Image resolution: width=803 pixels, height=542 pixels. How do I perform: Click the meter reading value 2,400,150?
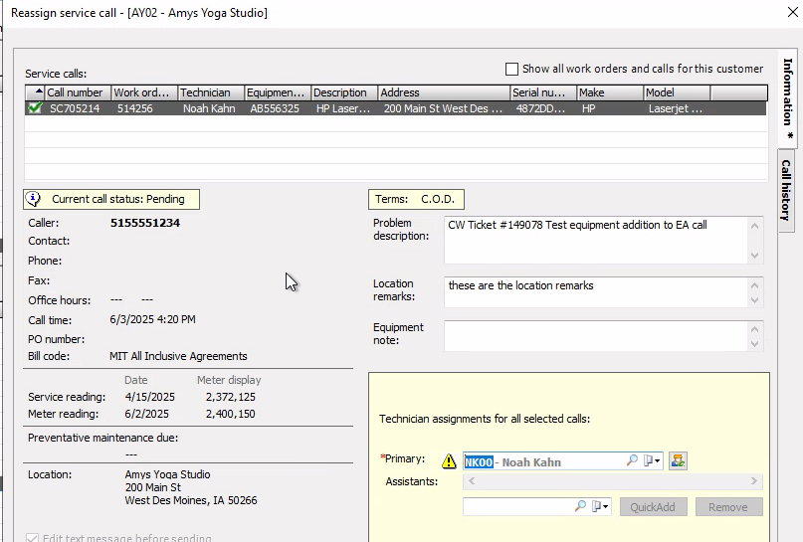coord(231,414)
